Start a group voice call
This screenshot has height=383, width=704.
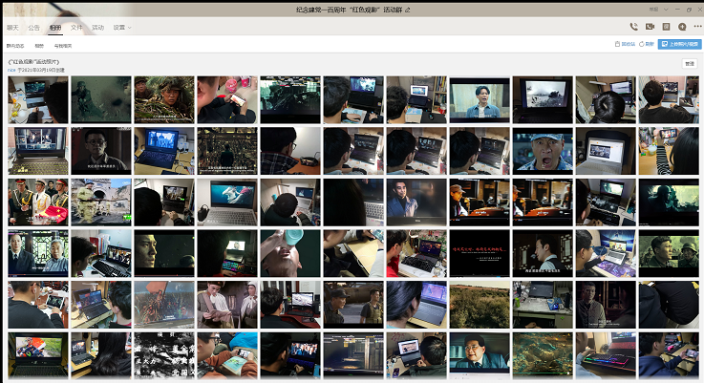[633, 27]
